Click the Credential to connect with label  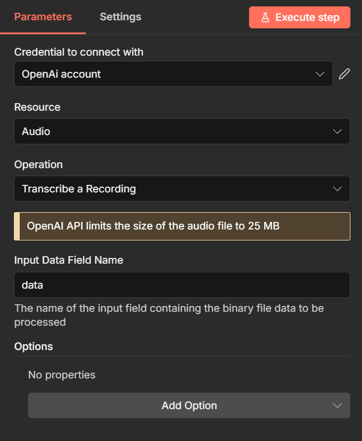click(x=79, y=52)
